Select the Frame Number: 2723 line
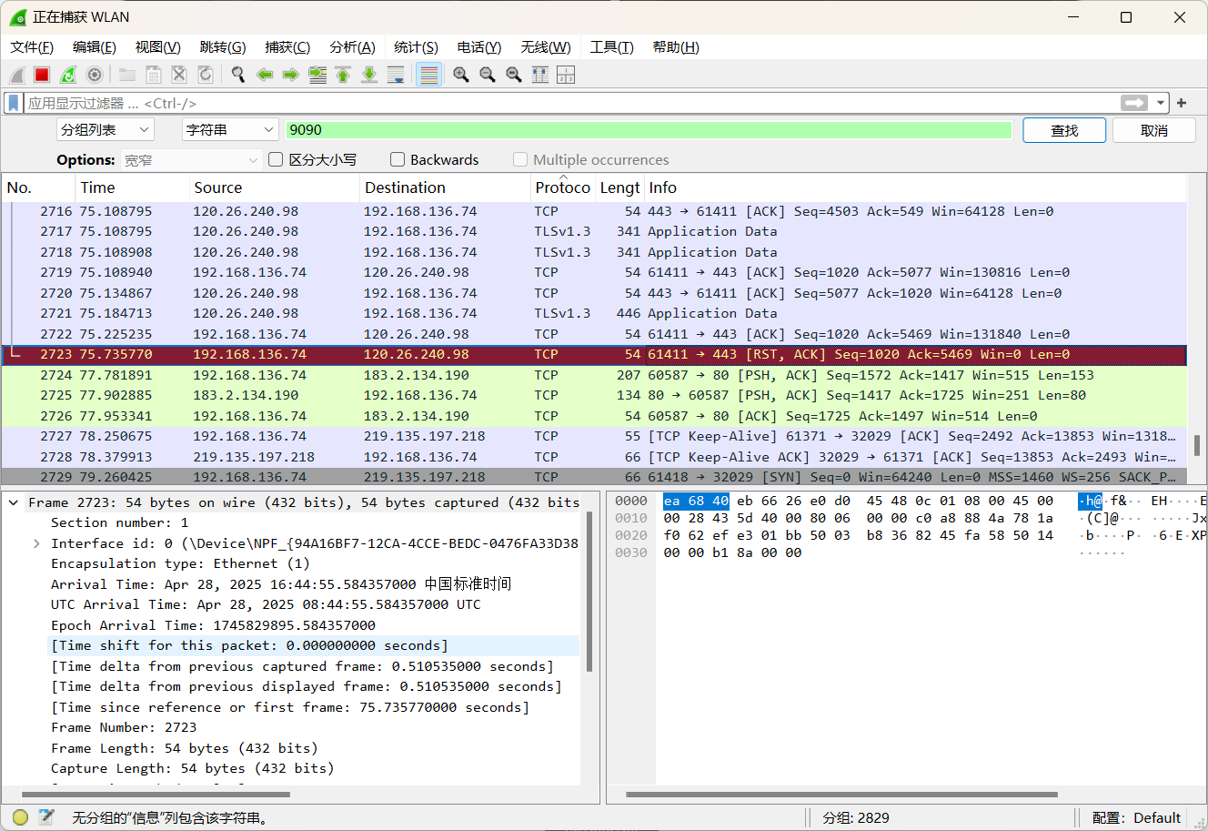This screenshot has height=831, width=1208. (x=124, y=727)
